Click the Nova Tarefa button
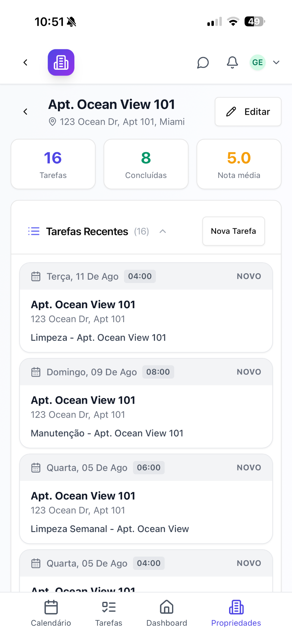This screenshot has width=292, height=635. [x=234, y=231]
